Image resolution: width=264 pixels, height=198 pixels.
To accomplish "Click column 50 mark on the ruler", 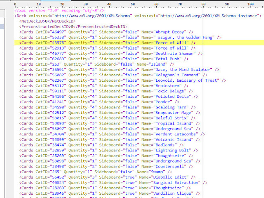I will [133, 4].
